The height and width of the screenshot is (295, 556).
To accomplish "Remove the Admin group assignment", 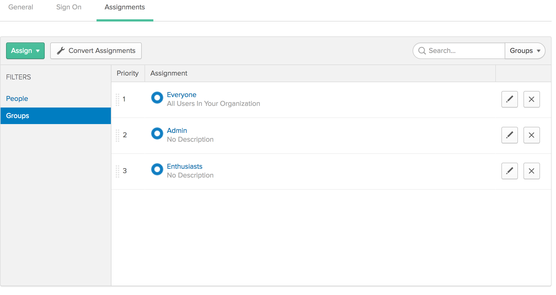I will tap(531, 135).
